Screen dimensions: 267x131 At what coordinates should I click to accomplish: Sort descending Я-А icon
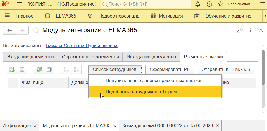point(77,70)
